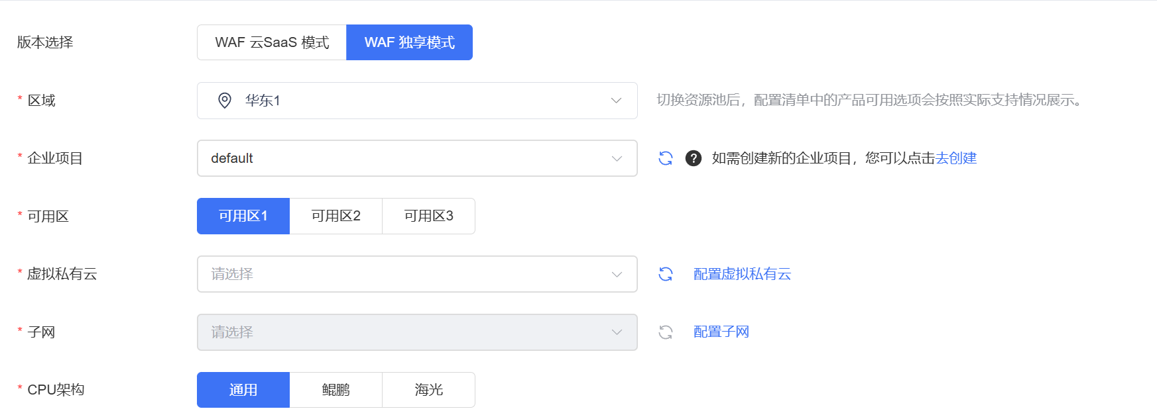The image size is (1157, 419).
Task: Open 配置子网 link
Action: [721, 332]
